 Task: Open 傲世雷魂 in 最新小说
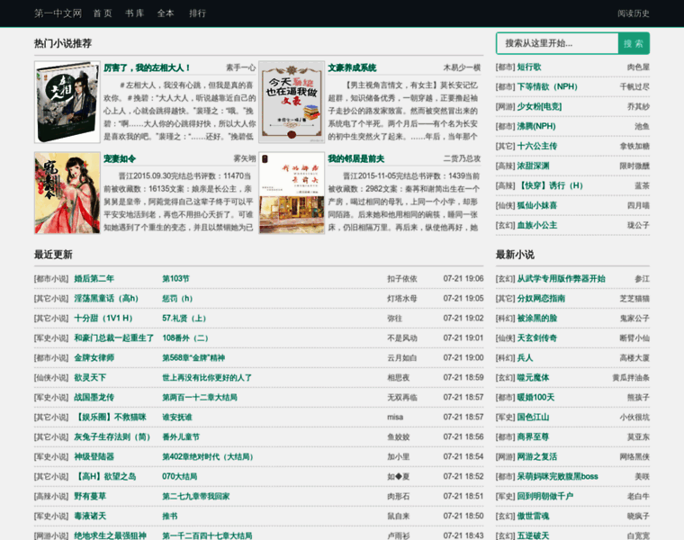pyautogui.click(x=533, y=516)
